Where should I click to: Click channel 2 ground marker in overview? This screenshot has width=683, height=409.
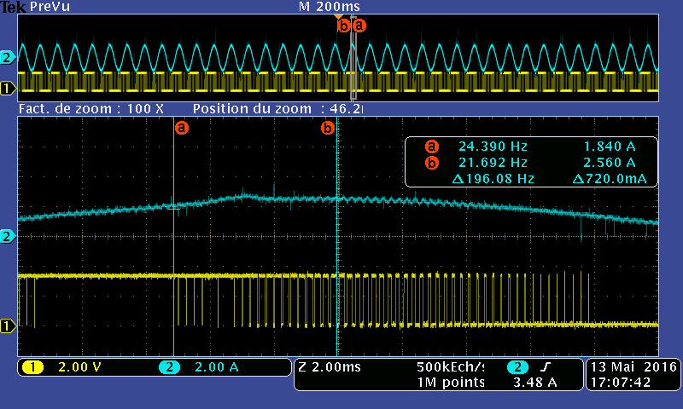pyautogui.click(x=8, y=57)
